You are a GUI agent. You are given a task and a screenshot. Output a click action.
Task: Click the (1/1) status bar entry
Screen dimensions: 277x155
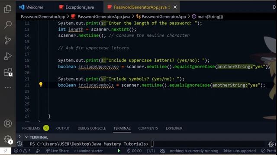pos(151,151)
